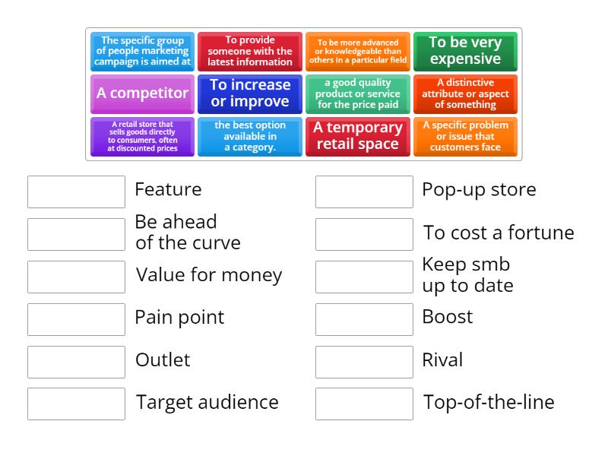Select the empty slot beside Pop-up store
608x456 pixels.
click(364, 192)
